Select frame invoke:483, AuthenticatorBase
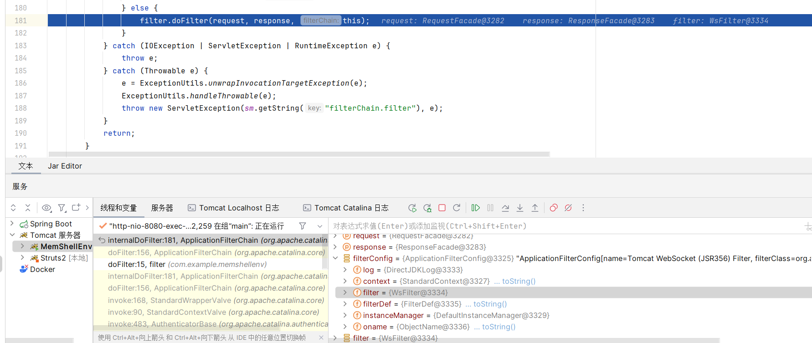This screenshot has height=343, width=812. (x=211, y=324)
